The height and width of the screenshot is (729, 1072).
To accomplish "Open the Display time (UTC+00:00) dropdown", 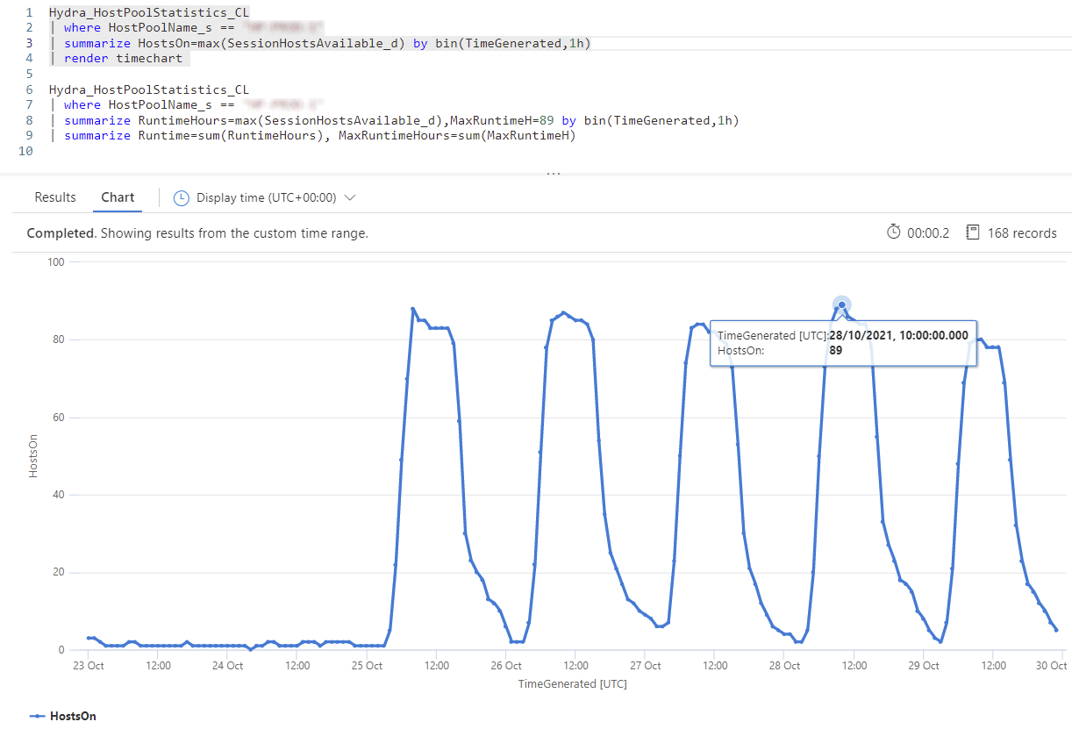I will click(x=265, y=198).
